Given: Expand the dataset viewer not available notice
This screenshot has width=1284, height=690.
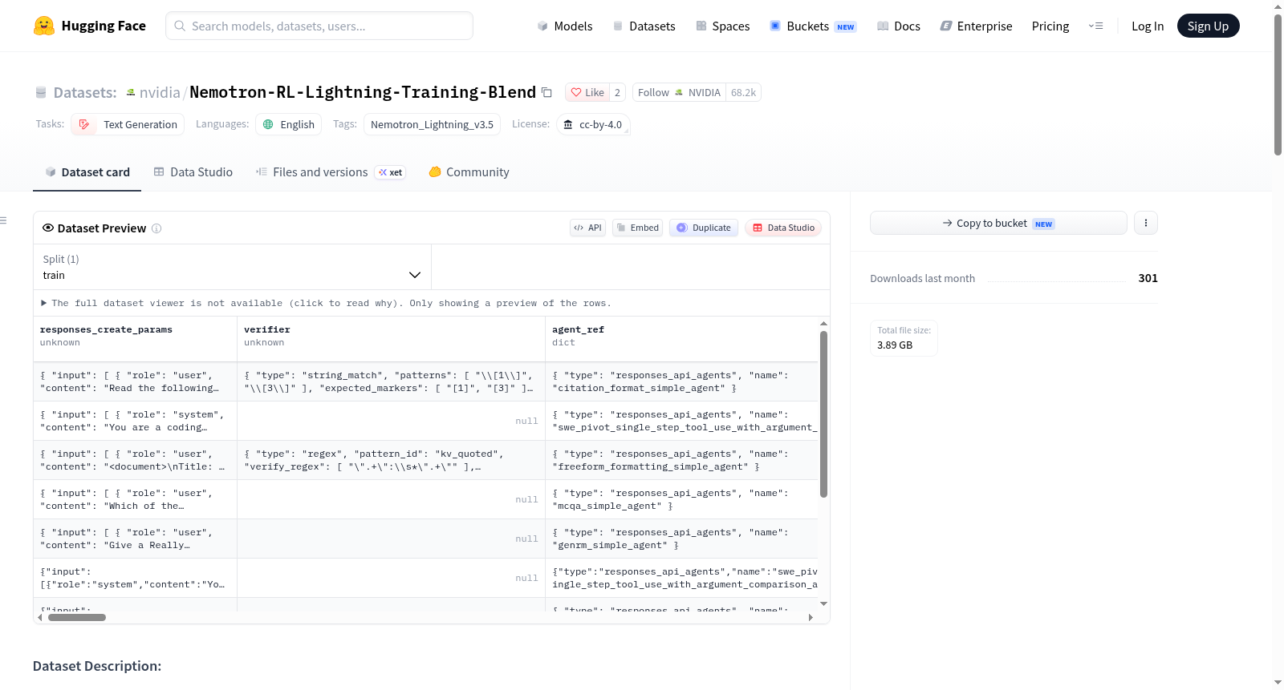Looking at the screenshot, I should coord(326,303).
